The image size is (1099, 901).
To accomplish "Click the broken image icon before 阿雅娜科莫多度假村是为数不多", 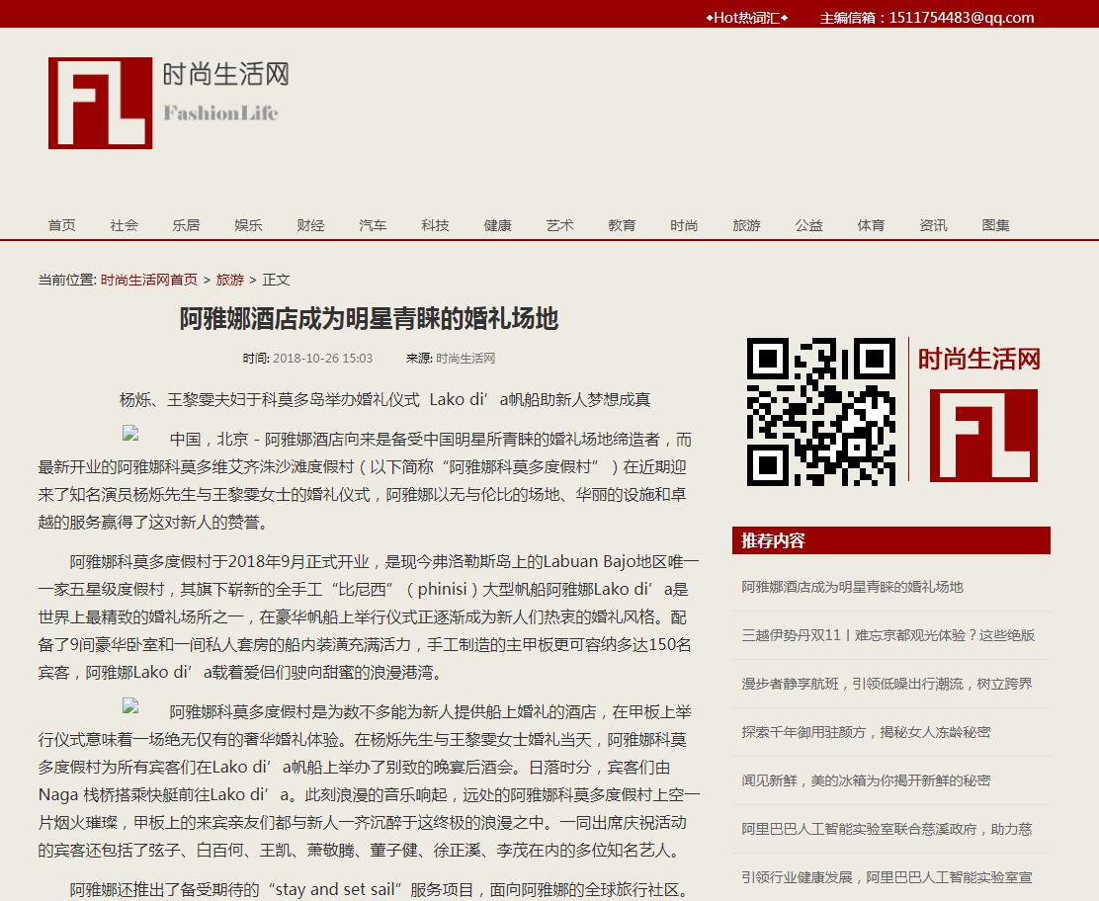I will pyautogui.click(x=130, y=705).
